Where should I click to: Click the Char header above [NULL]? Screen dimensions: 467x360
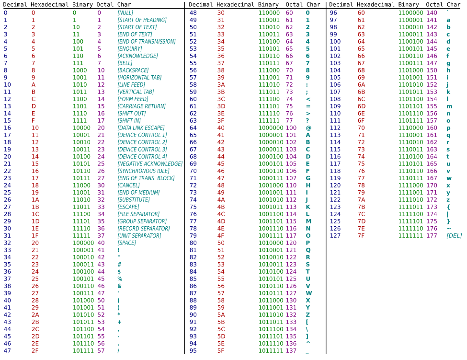[x=124, y=4]
